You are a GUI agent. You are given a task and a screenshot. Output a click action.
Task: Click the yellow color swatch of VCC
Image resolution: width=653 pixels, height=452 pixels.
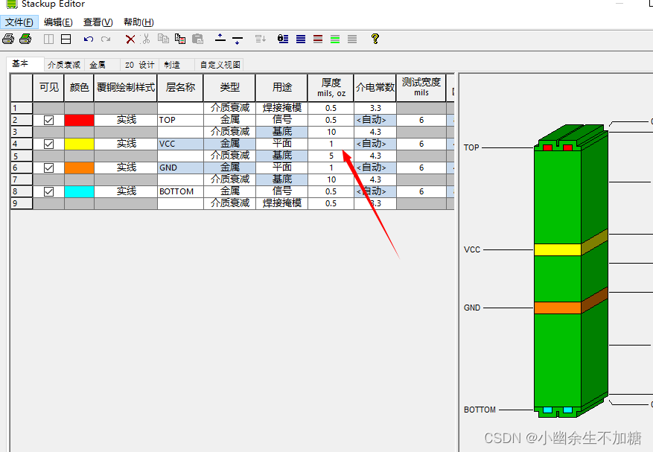pyautogui.click(x=79, y=144)
